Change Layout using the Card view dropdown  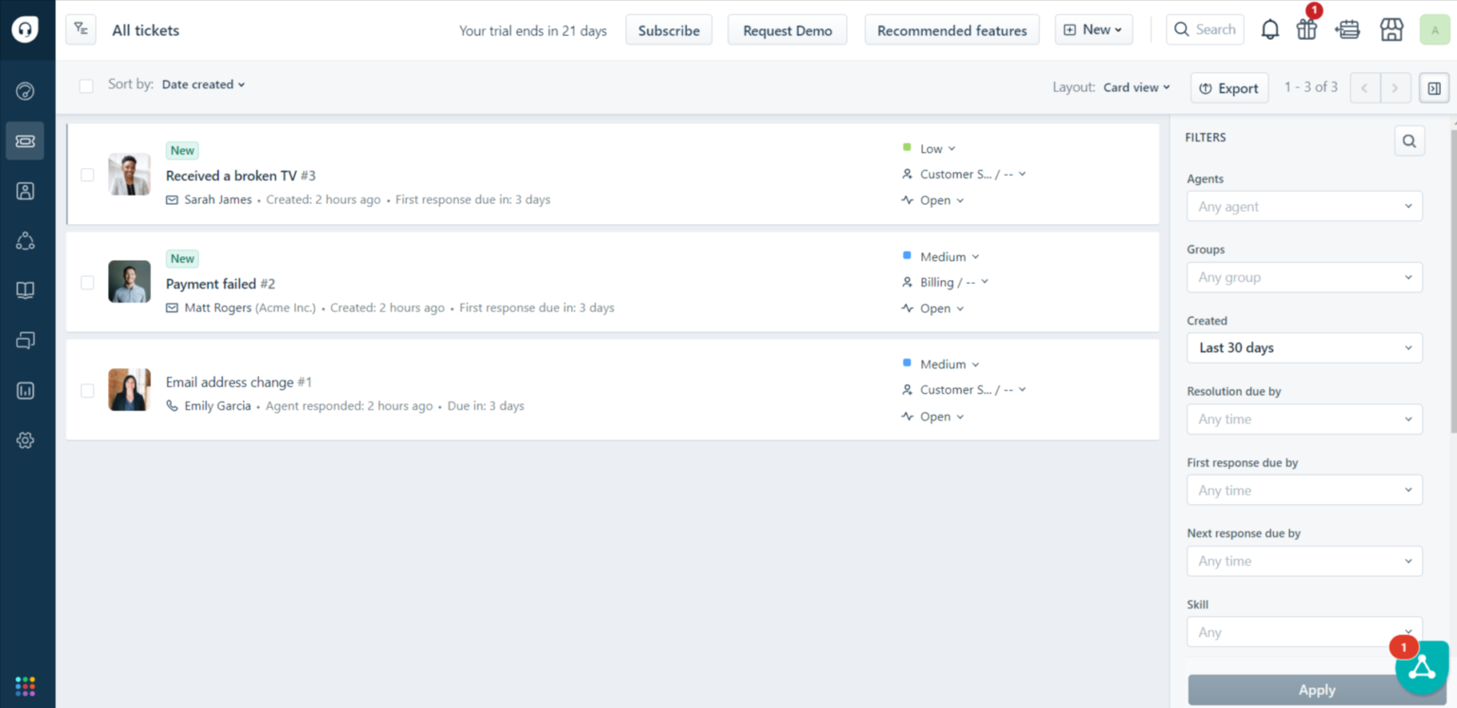(x=1135, y=86)
